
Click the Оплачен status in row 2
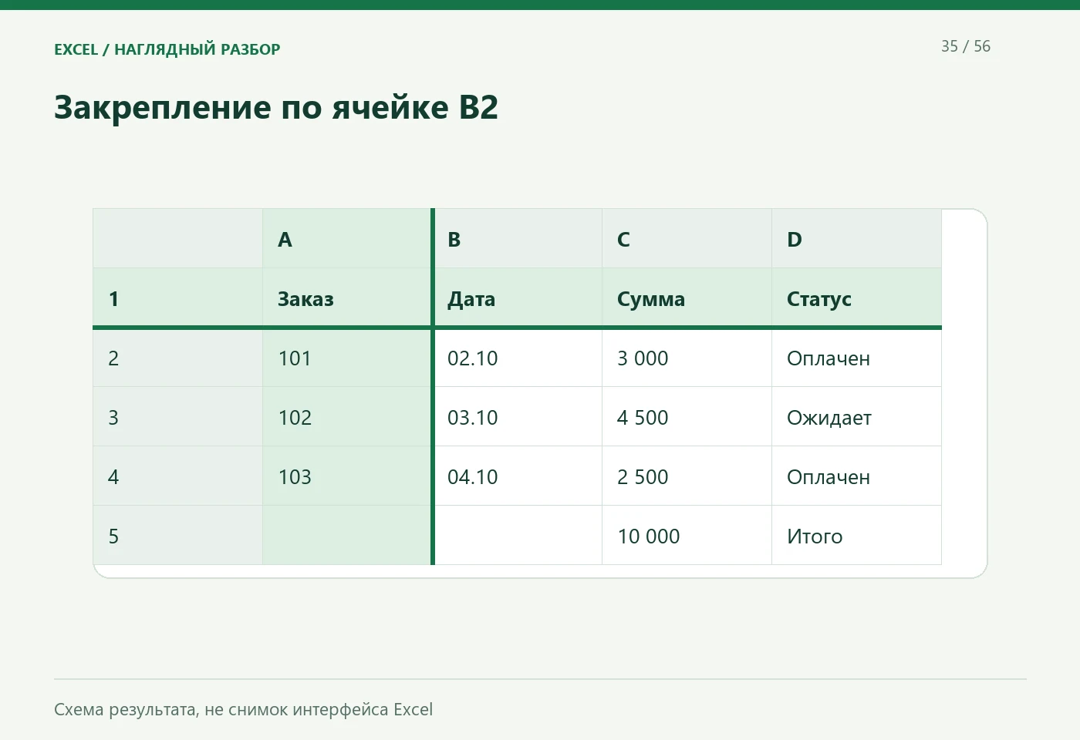tap(856, 358)
